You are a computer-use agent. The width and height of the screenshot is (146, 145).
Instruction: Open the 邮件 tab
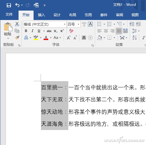[104, 15]
